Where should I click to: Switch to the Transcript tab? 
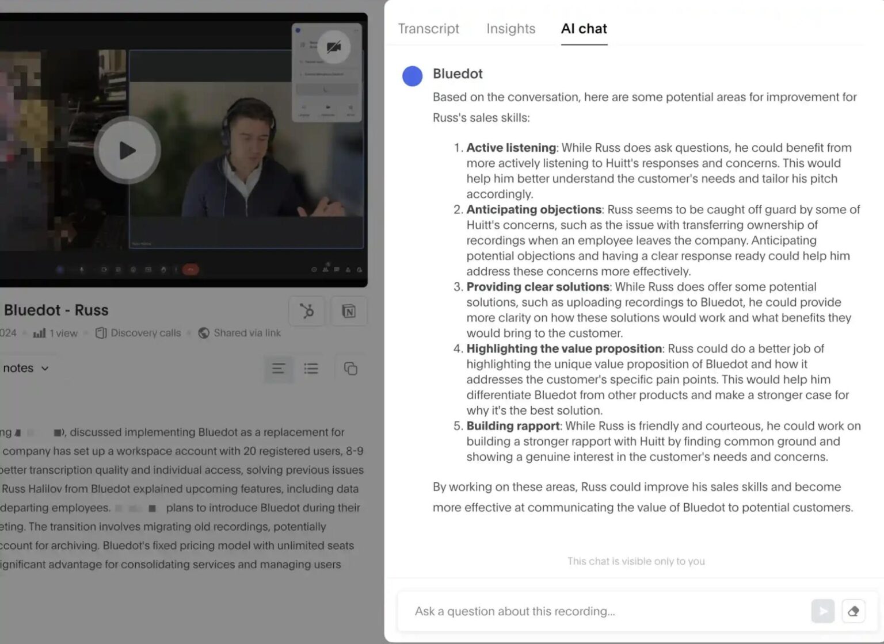(x=428, y=28)
